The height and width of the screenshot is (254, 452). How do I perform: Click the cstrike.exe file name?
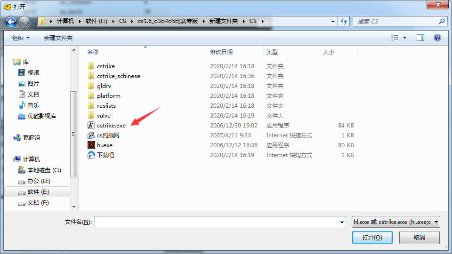(111, 125)
